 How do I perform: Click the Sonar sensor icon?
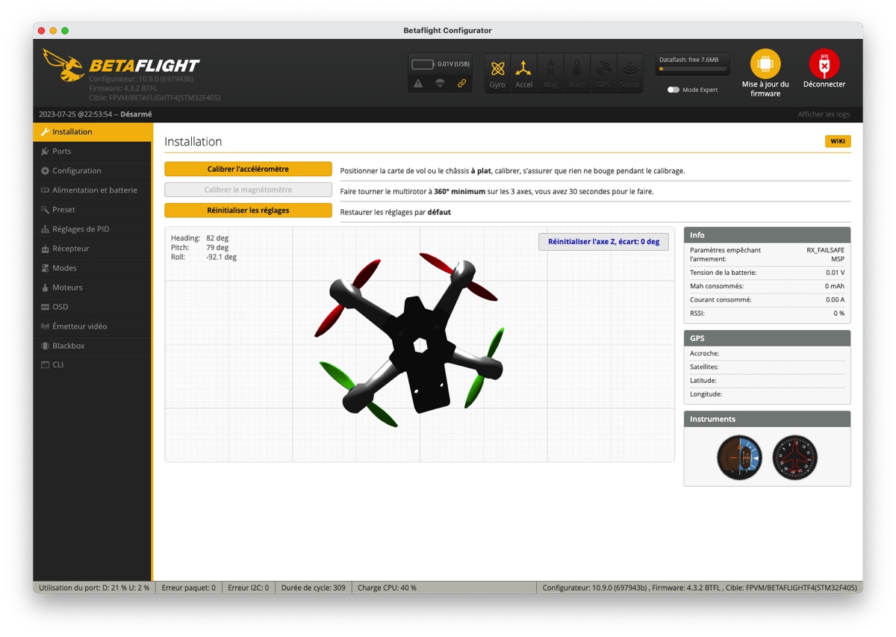coord(630,73)
